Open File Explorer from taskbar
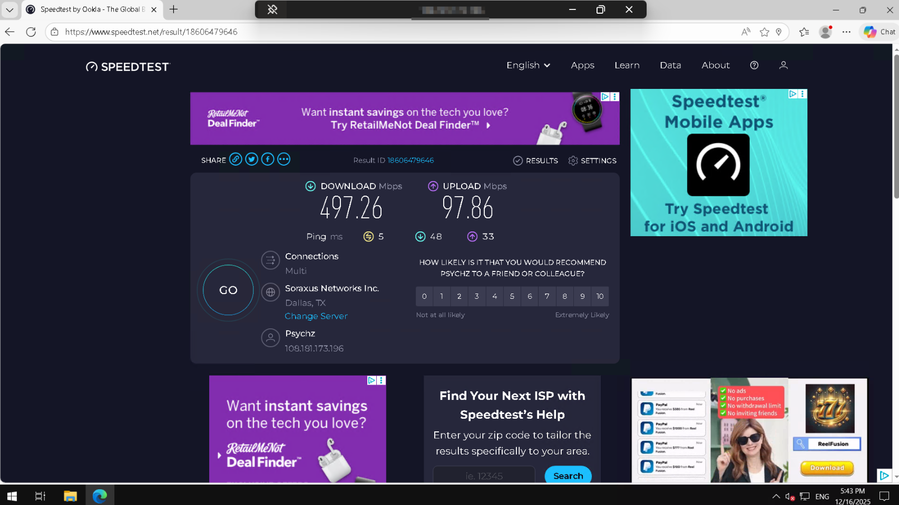899x505 pixels. [70, 496]
